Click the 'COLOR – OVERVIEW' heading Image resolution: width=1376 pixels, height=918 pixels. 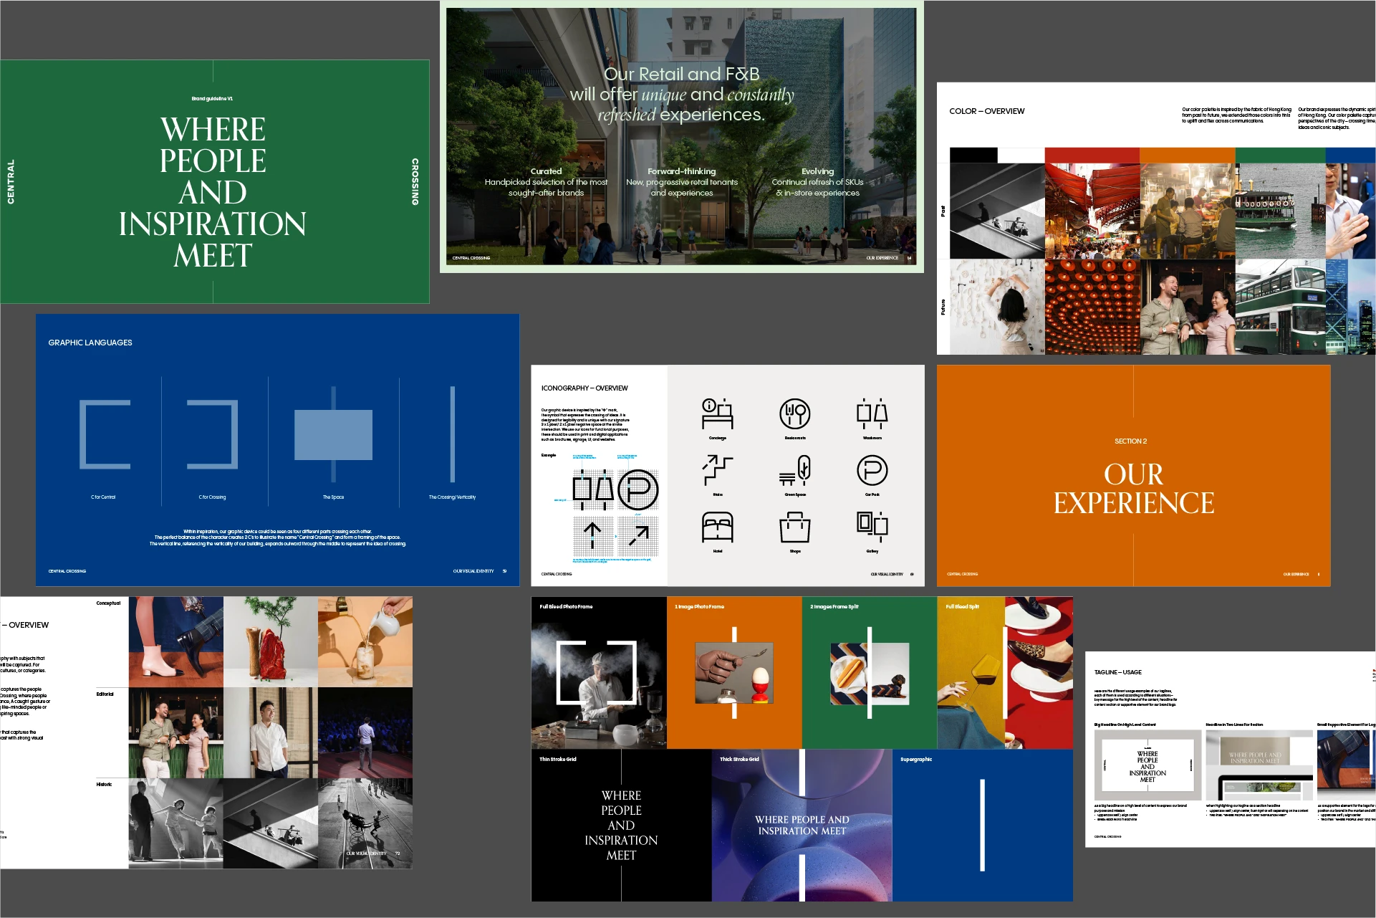tap(986, 111)
